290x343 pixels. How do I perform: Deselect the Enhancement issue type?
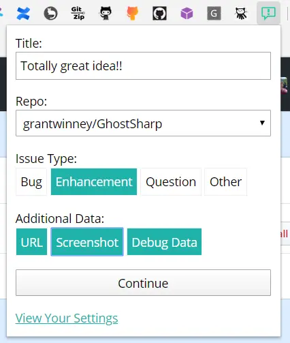[x=94, y=182]
